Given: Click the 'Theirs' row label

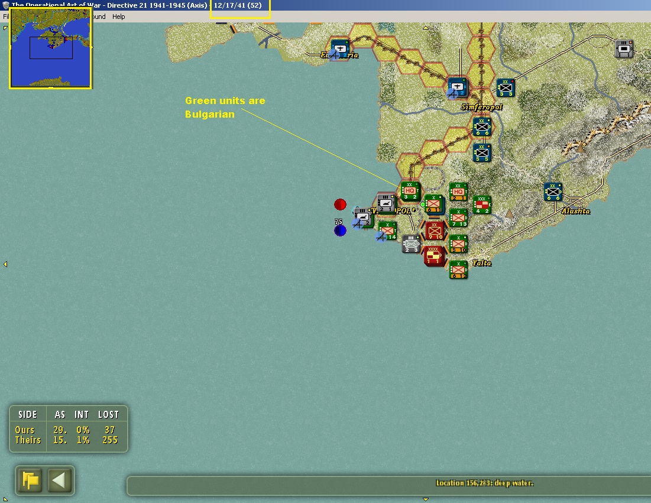Looking at the screenshot, I should coord(28,440).
